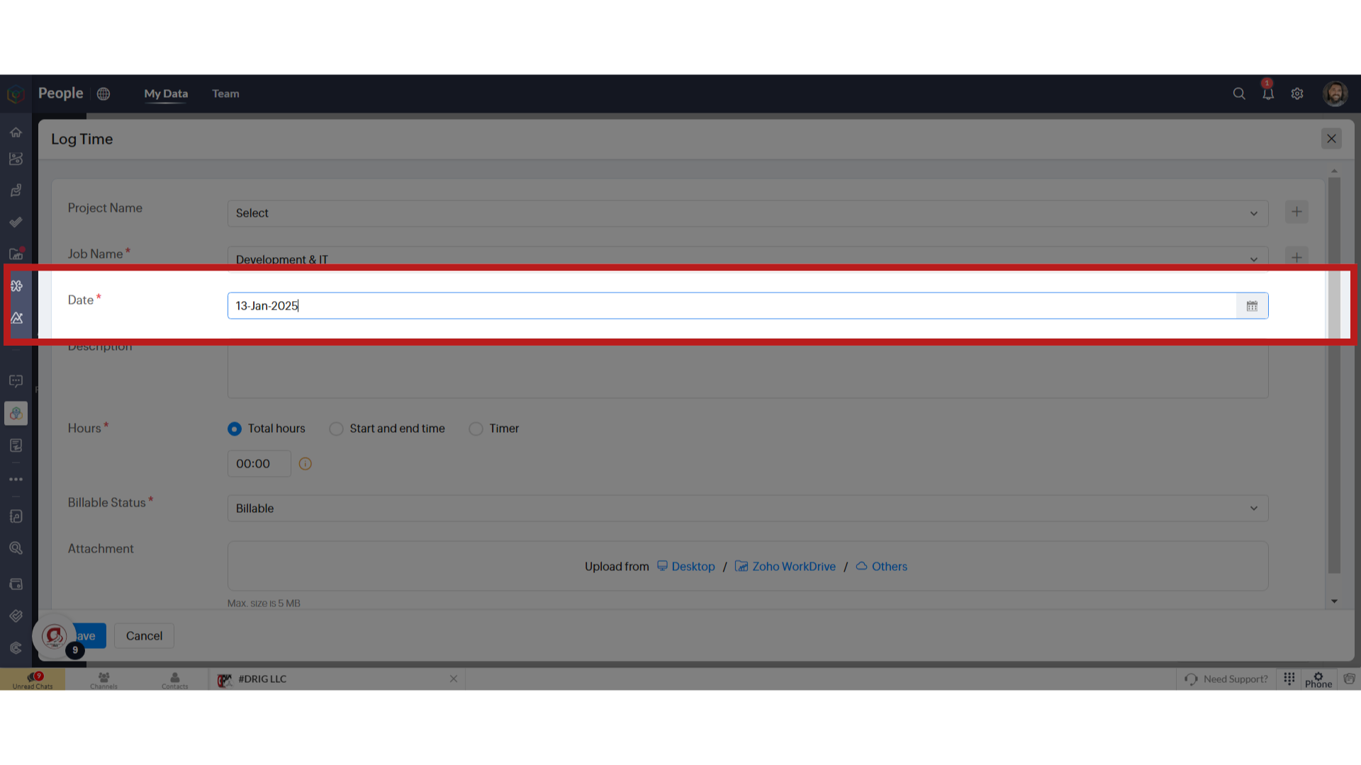Select Start and end time radio button
The height and width of the screenshot is (765, 1361).
pos(335,428)
